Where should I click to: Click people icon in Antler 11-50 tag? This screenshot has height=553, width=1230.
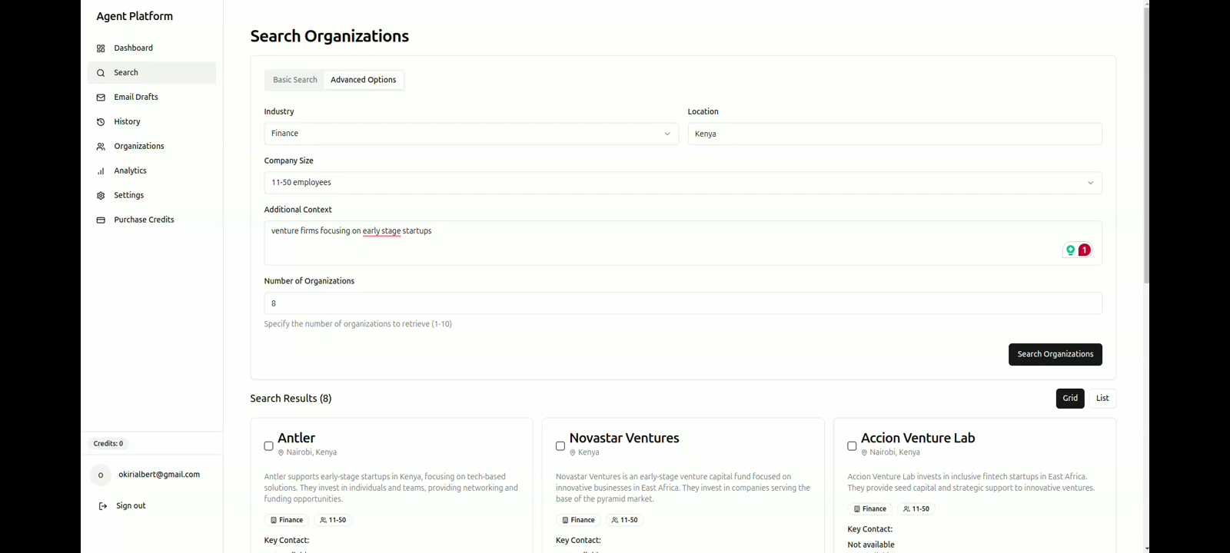pos(324,520)
